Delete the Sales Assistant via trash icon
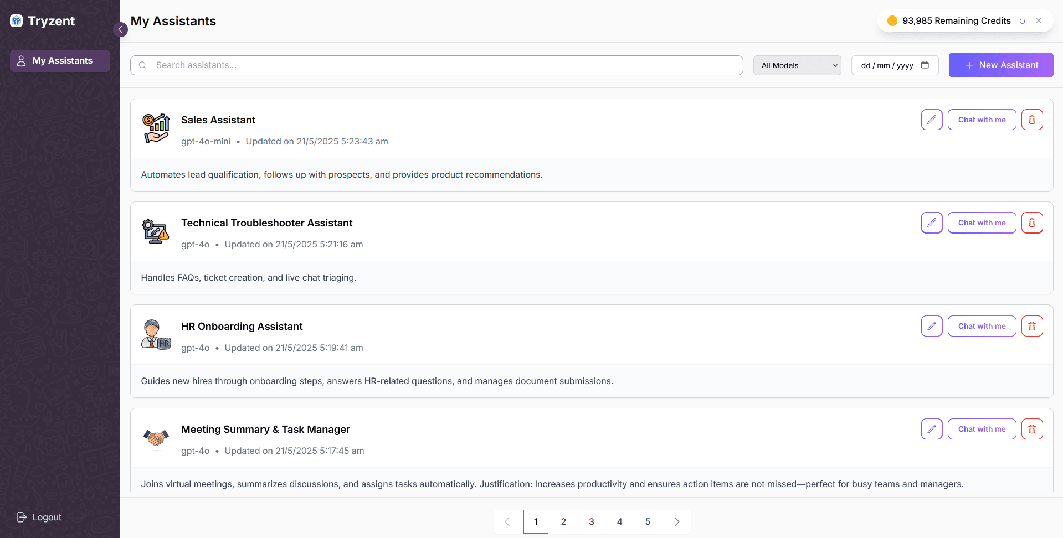The width and height of the screenshot is (1063, 538). point(1031,120)
